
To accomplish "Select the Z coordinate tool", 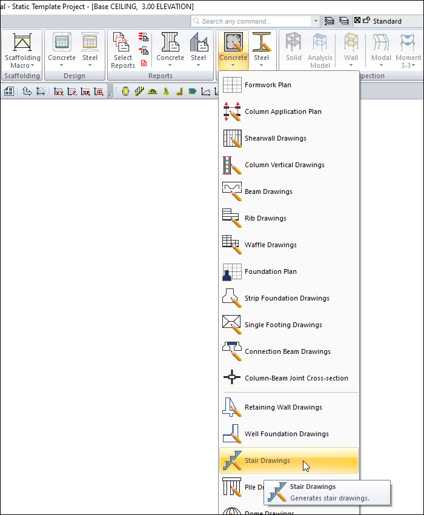I will 72,91.
